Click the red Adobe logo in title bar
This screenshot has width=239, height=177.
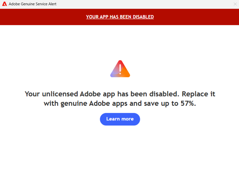(5, 4)
